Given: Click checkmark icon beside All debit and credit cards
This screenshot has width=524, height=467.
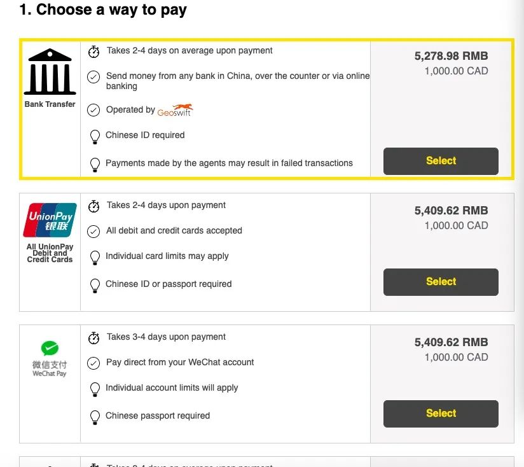Looking at the screenshot, I should (93, 231).
